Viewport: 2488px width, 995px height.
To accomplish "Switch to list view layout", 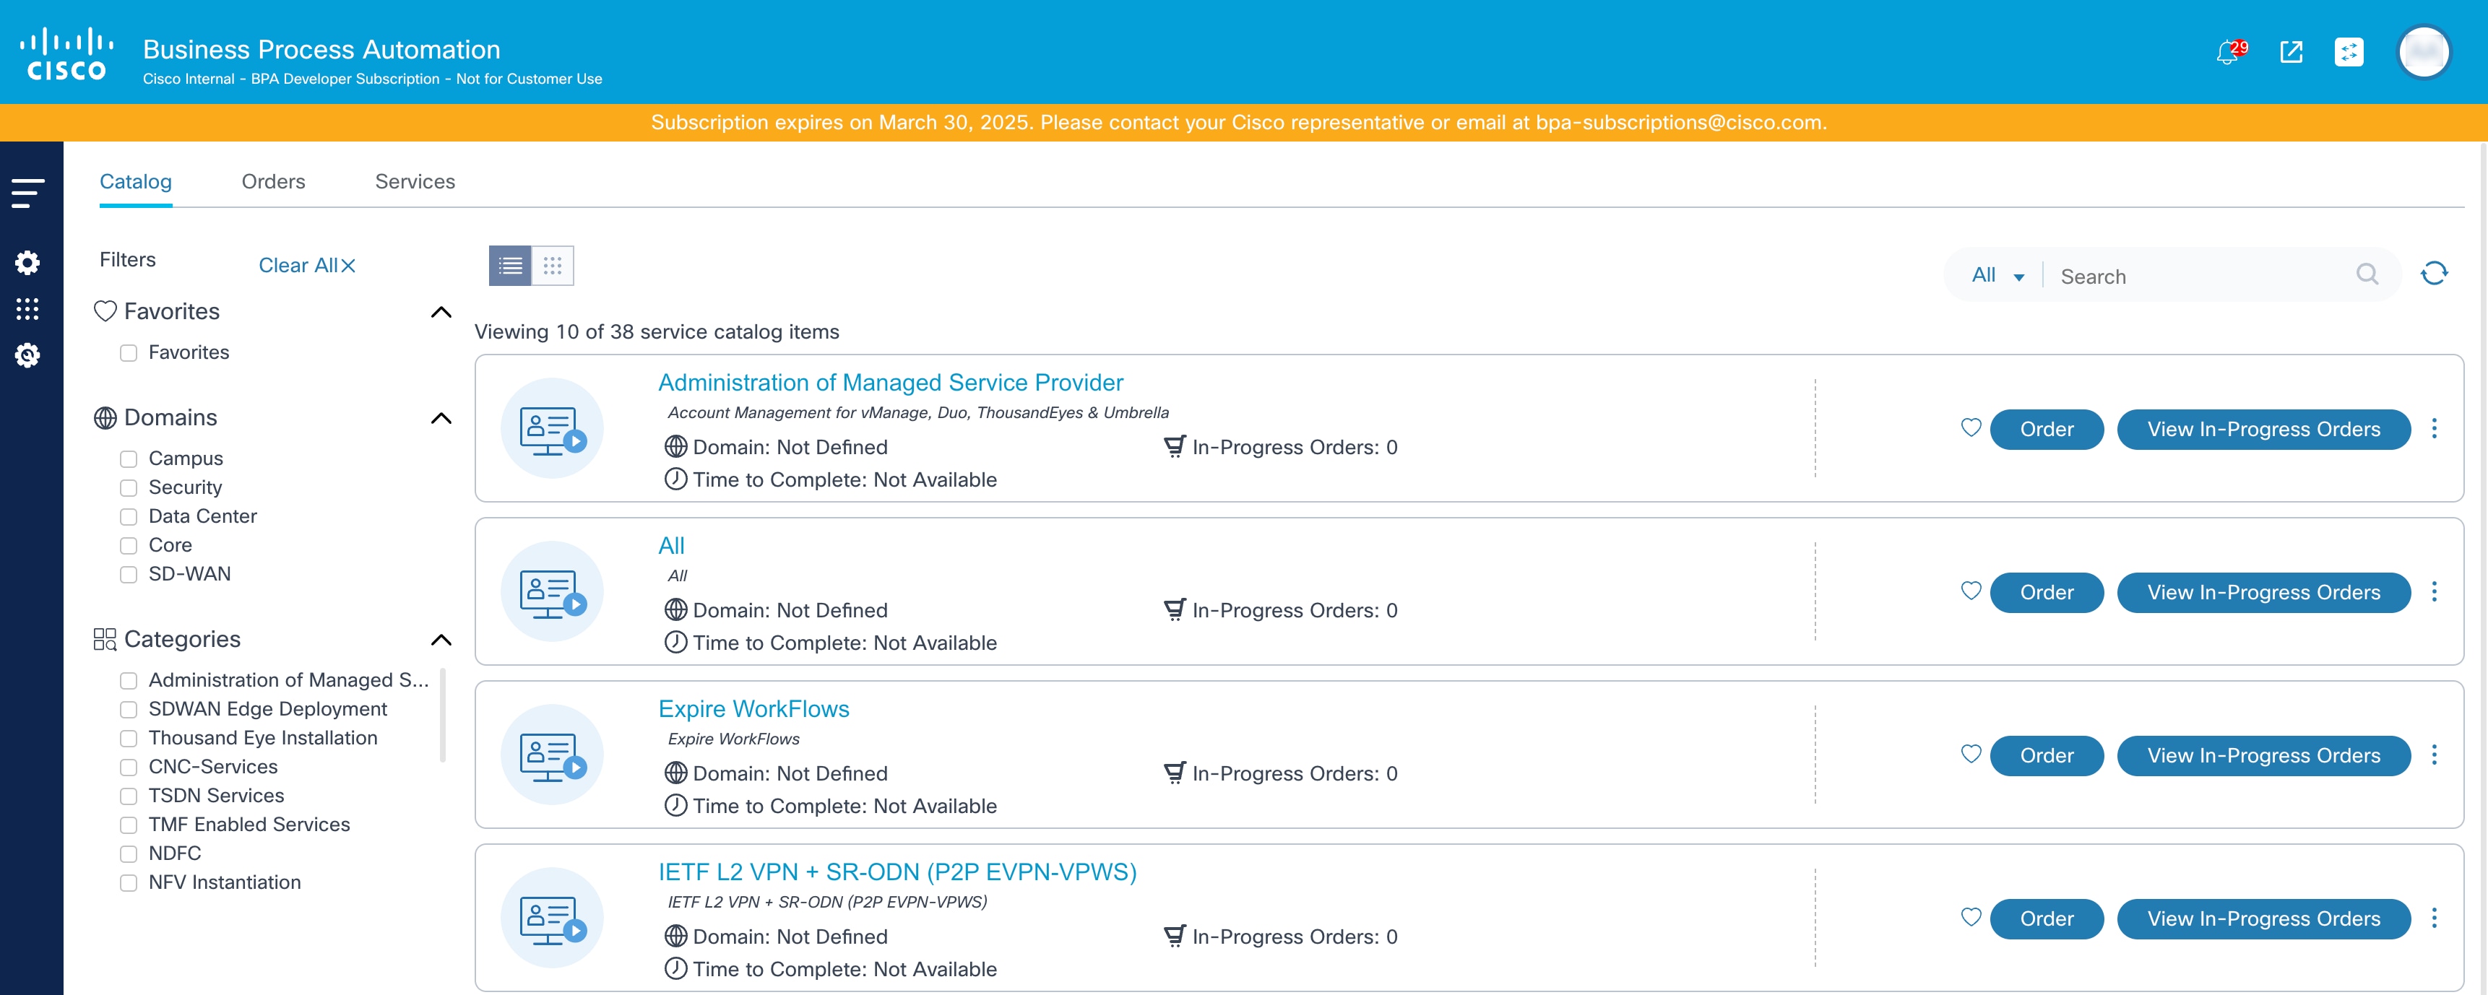I will (x=510, y=266).
